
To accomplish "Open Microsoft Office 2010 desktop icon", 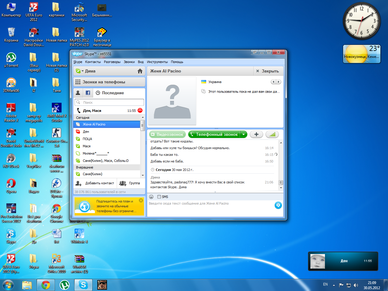I will 57,263.
